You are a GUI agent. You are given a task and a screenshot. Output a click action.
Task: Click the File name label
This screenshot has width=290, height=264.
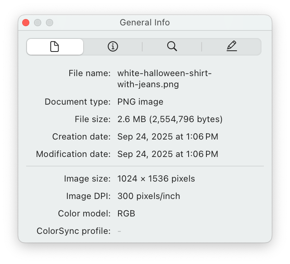coord(89,73)
